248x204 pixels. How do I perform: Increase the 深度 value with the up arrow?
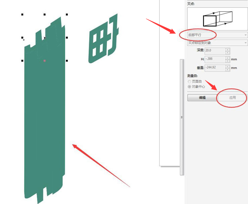(x=228, y=50)
